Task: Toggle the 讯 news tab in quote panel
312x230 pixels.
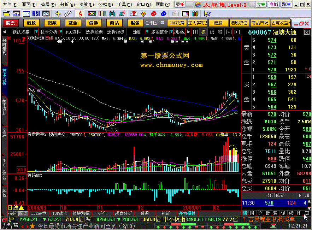Action: pos(283,213)
